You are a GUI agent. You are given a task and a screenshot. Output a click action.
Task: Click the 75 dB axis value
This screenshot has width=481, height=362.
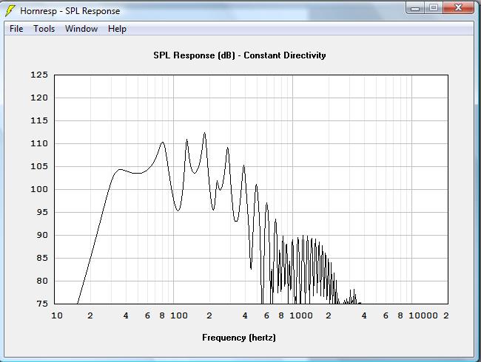pyautogui.click(x=42, y=304)
